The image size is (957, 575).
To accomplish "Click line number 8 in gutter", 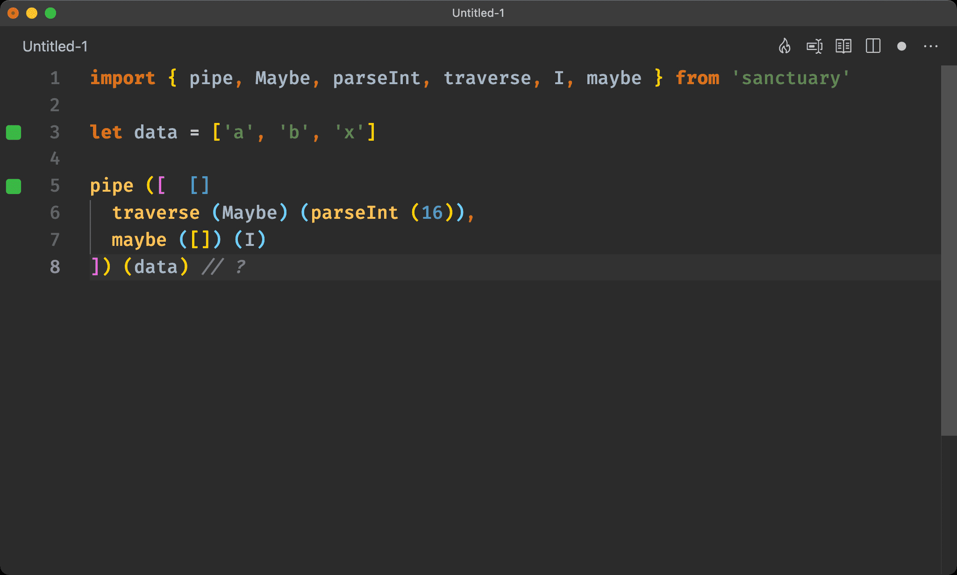I will [55, 267].
